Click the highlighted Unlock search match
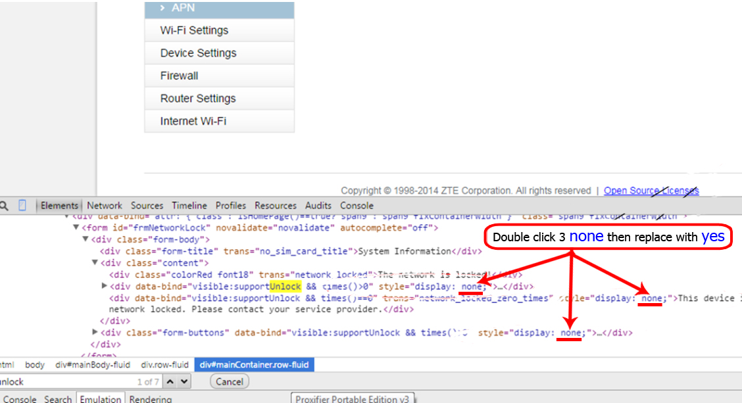This screenshot has width=742, height=403. (x=285, y=286)
